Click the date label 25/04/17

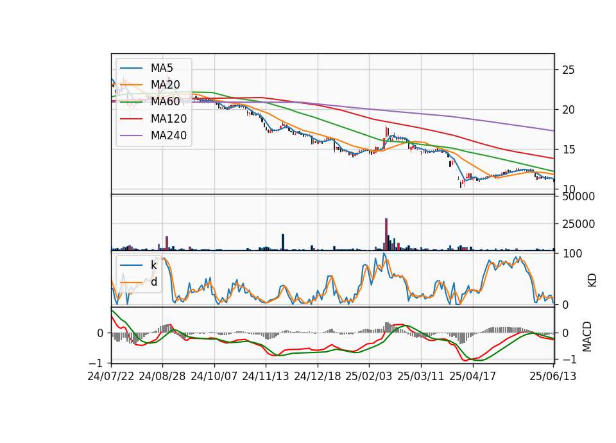pos(473,377)
